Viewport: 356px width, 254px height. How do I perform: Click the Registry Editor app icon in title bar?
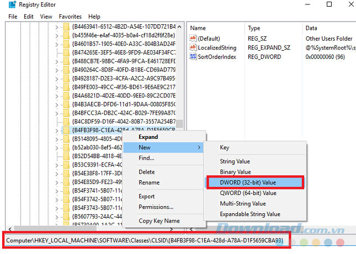(x=7, y=5)
